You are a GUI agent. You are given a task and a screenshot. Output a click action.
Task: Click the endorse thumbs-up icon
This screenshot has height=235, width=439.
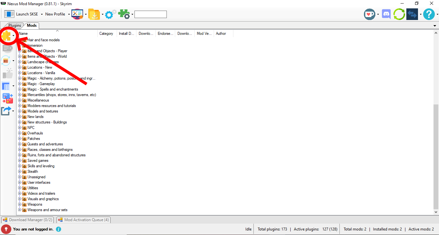coord(7,73)
